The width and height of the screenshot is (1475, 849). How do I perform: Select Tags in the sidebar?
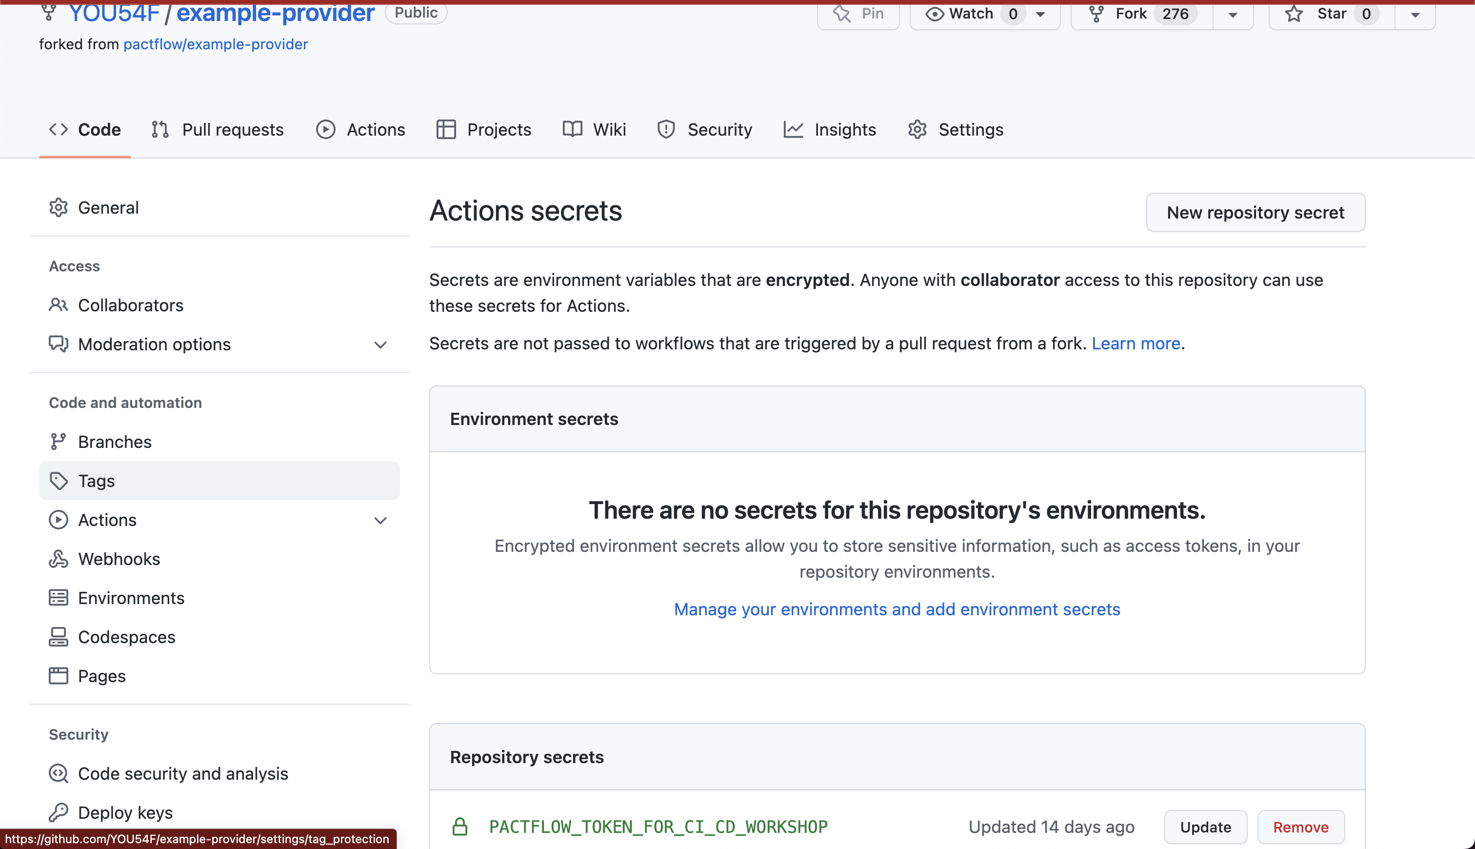(96, 481)
